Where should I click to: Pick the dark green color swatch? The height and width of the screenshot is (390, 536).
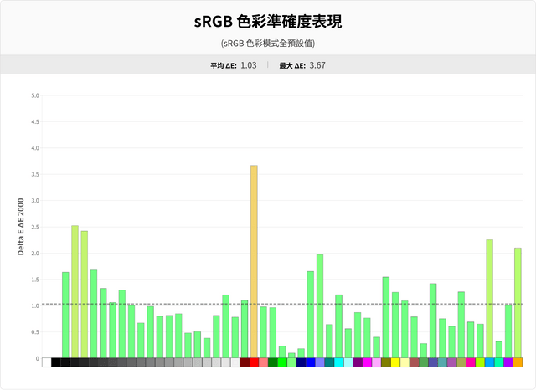click(273, 362)
